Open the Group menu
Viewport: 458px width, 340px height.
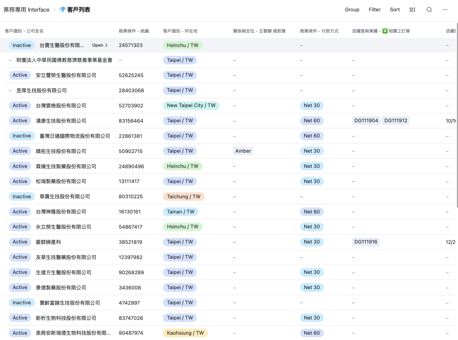pos(352,10)
